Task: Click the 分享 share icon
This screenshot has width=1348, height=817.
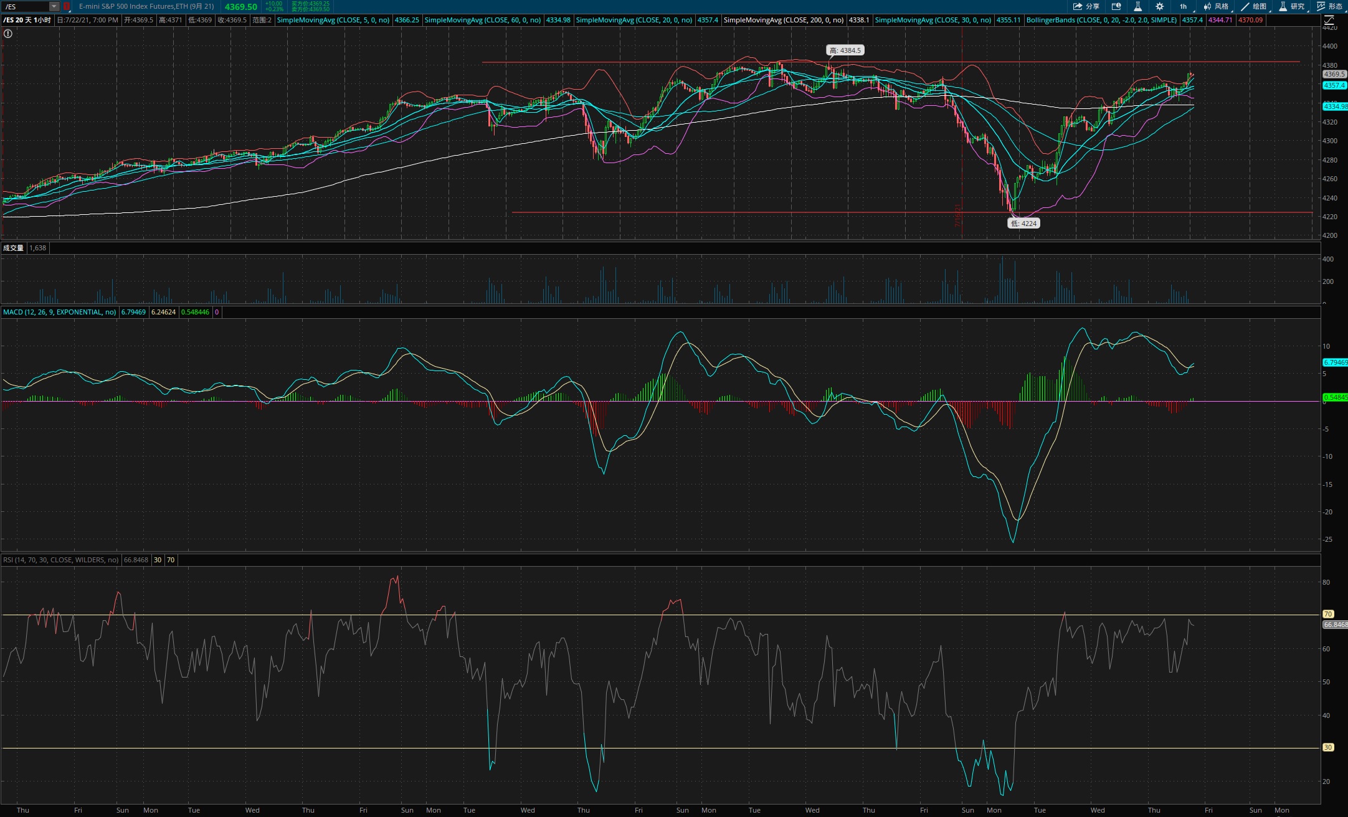Action: [x=1085, y=6]
